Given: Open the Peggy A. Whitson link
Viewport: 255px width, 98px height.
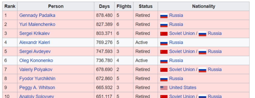Looking at the screenshot, I should [37, 88].
